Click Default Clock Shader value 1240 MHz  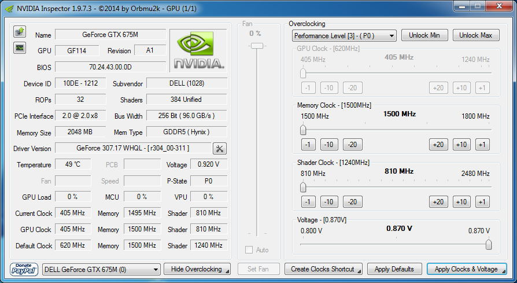pos(209,245)
